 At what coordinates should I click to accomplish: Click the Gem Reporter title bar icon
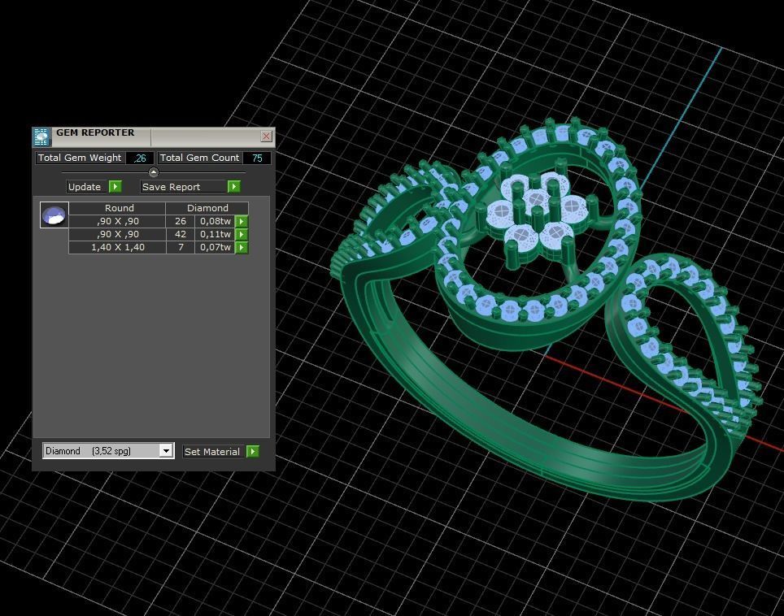[41, 137]
